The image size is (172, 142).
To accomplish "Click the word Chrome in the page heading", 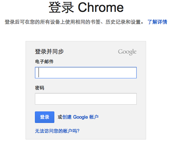I will (101, 8).
